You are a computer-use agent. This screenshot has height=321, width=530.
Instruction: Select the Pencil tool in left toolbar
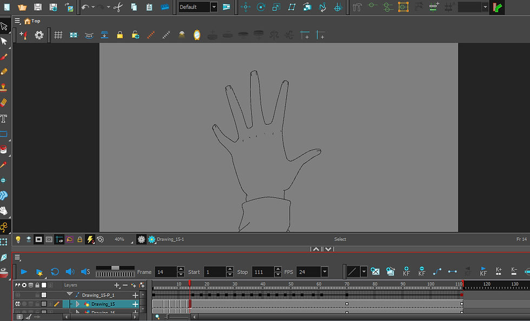pyautogui.click(x=4, y=72)
